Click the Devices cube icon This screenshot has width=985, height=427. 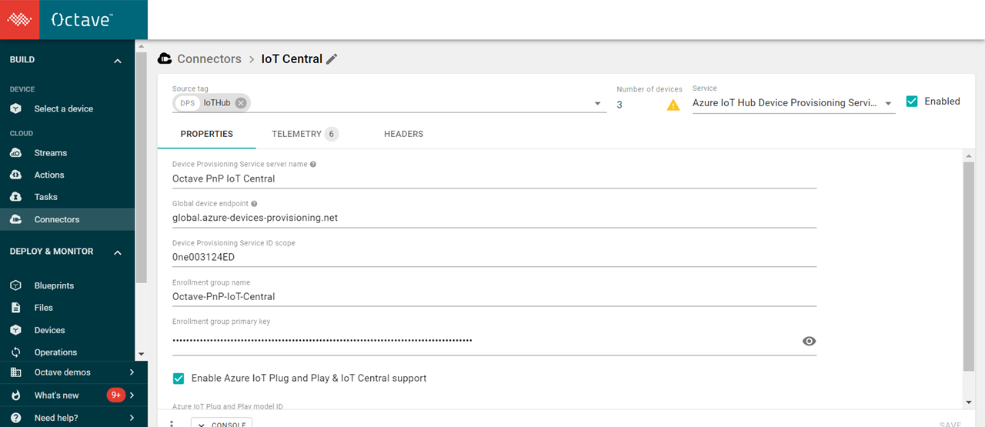[15, 330]
